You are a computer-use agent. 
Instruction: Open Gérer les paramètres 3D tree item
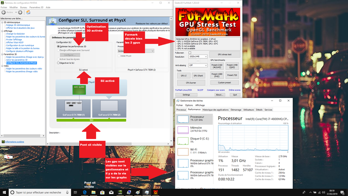(x=18, y=59)
